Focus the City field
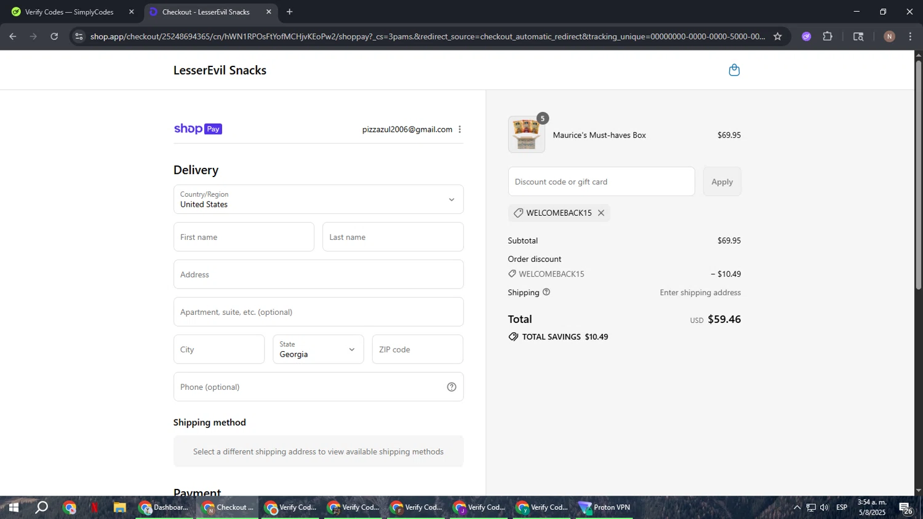The image size is (923, 519). 219,349
